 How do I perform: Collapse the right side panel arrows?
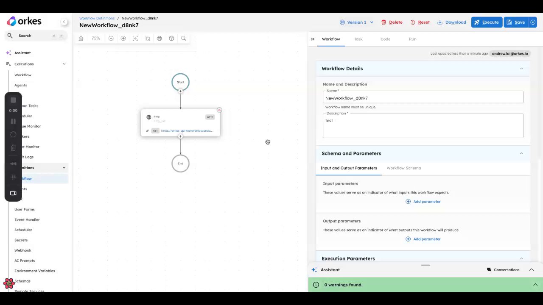(x=313, y=39)
